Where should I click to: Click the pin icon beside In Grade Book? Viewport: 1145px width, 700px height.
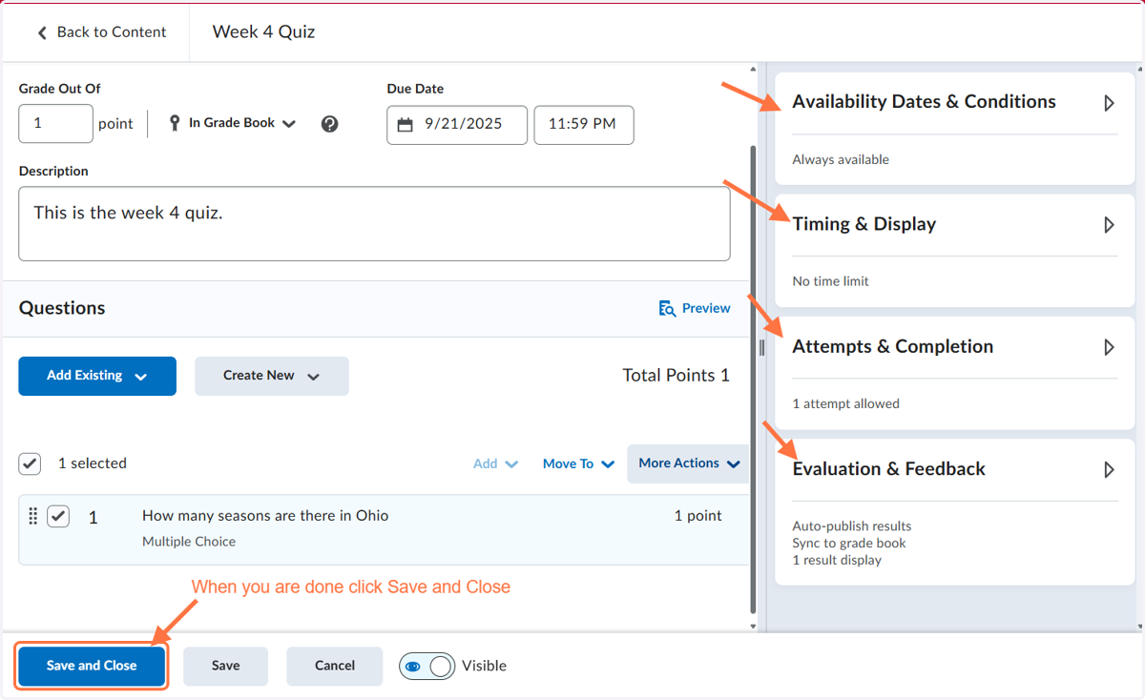click(175, 123)
